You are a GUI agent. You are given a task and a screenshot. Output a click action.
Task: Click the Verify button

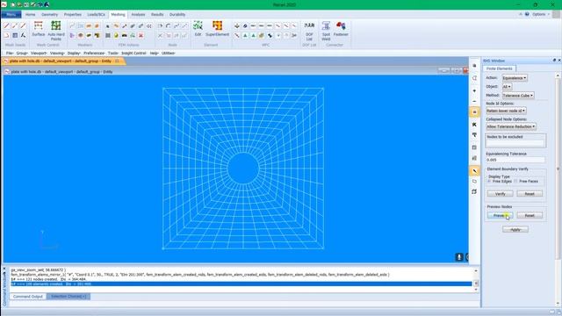pyautogui.click(x=500, y=193)
